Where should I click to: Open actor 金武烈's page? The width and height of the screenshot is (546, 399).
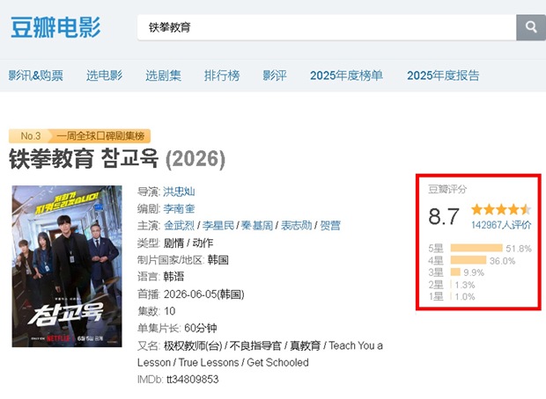(179, 226)
